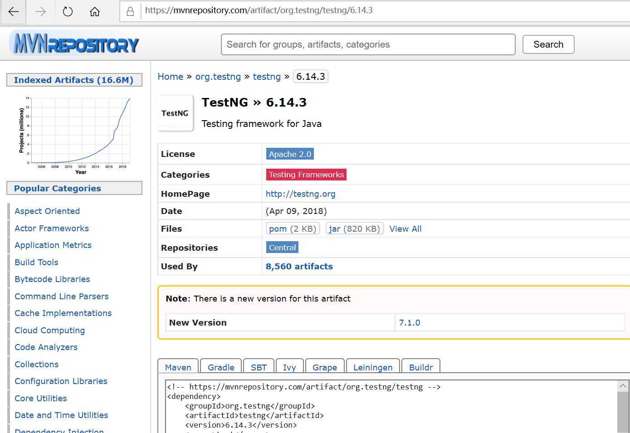View site security via the padlock icon

click(x=130, y=11)
